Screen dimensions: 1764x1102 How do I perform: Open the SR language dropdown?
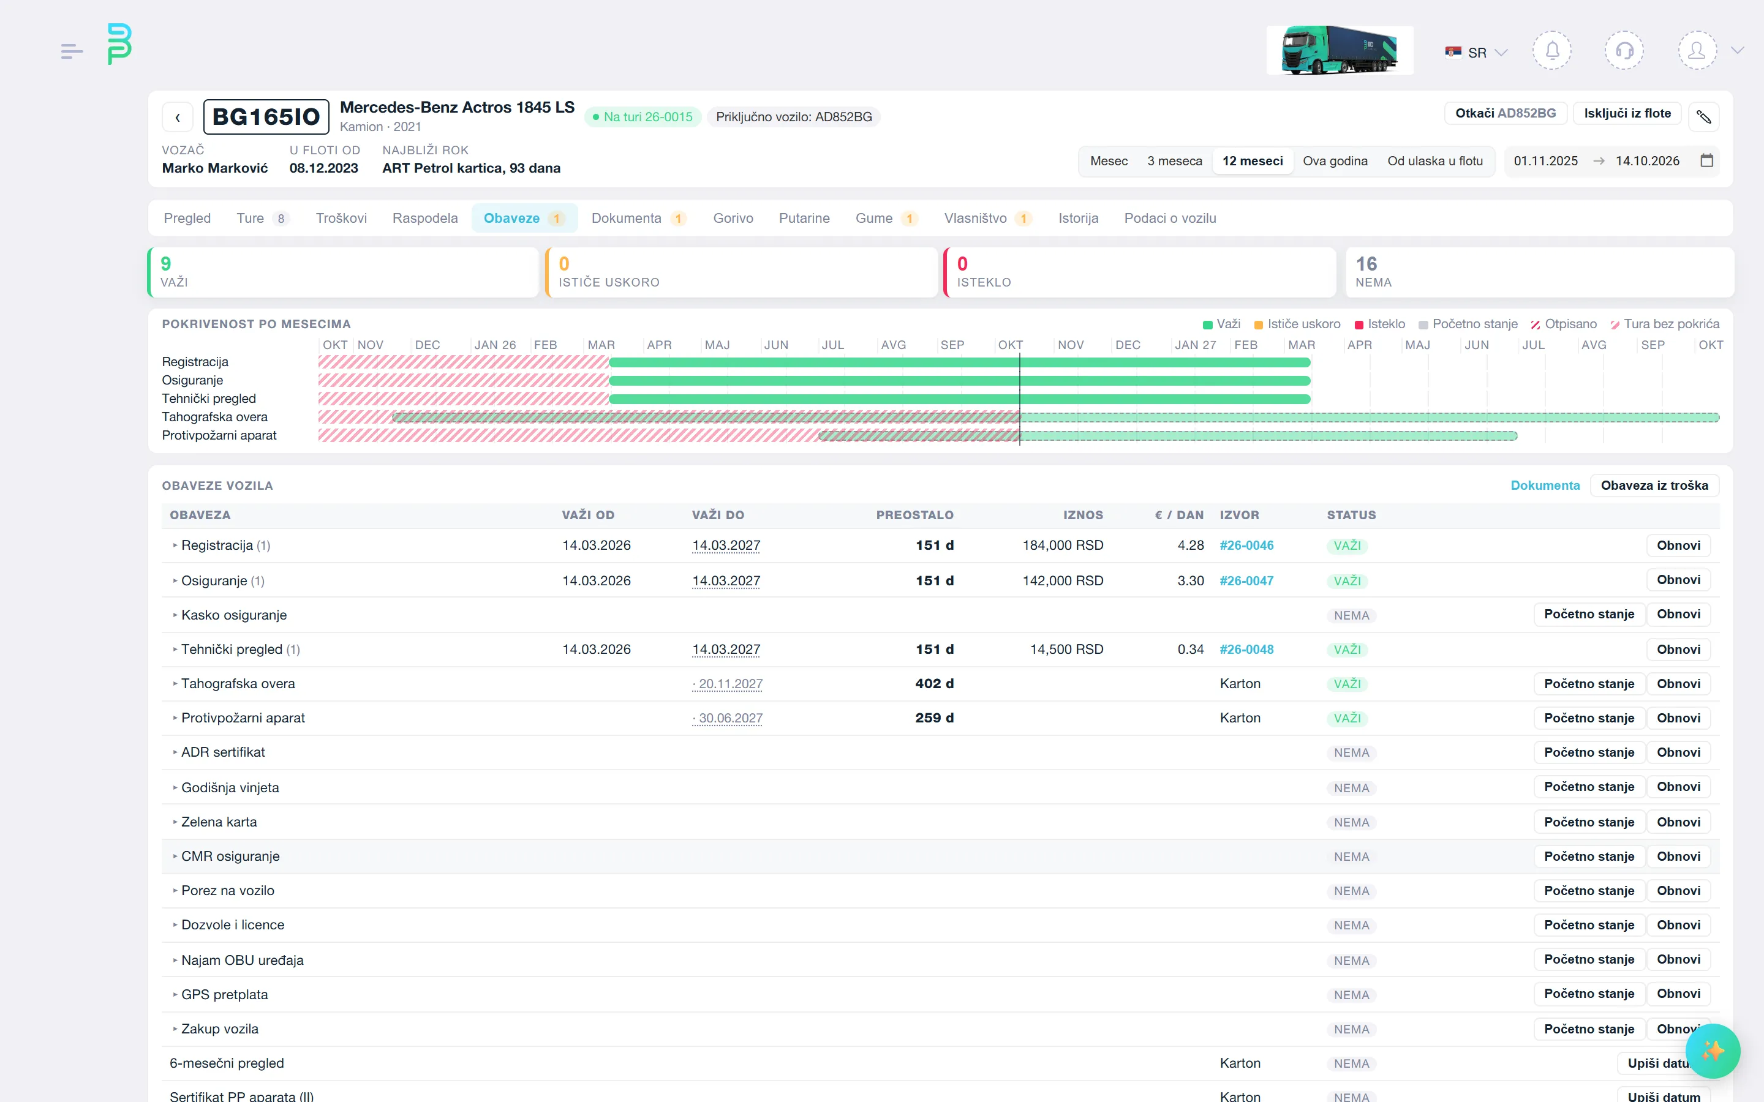pos(1476,53)
